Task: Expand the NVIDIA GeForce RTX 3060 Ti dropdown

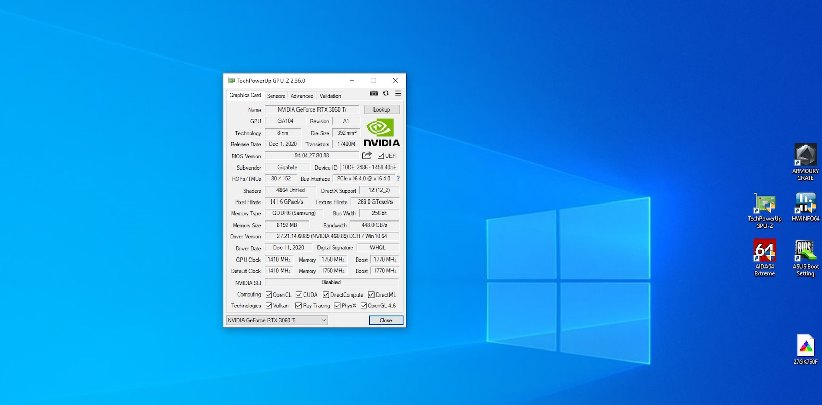Action: coord(277,320)
